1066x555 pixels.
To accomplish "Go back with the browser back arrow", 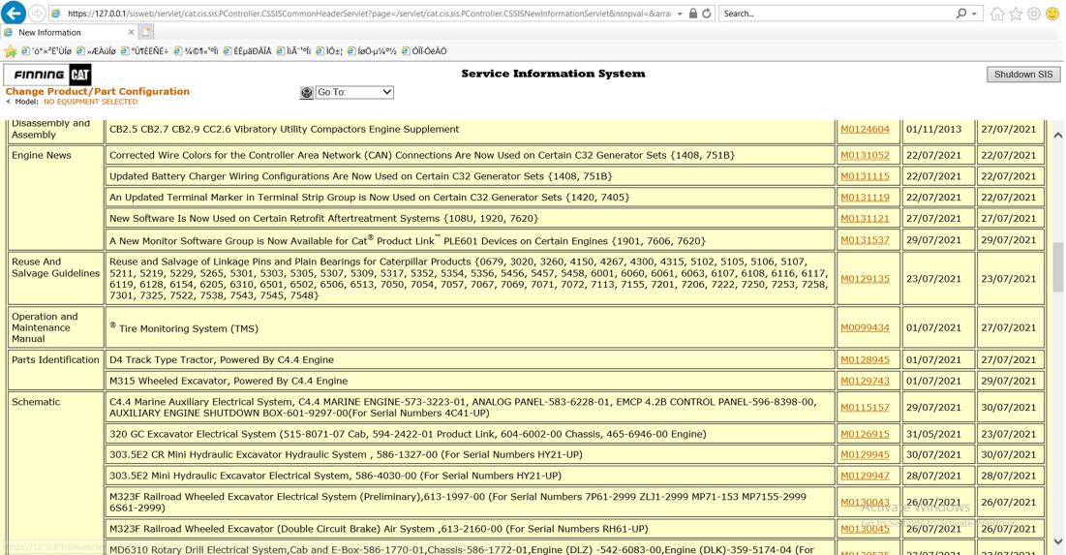I will 15,13.
